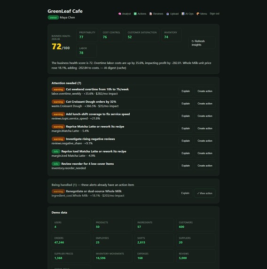Click the Upload icon in navigation
Viewport: 267px width, 269px height.
[x=167, y=14]
